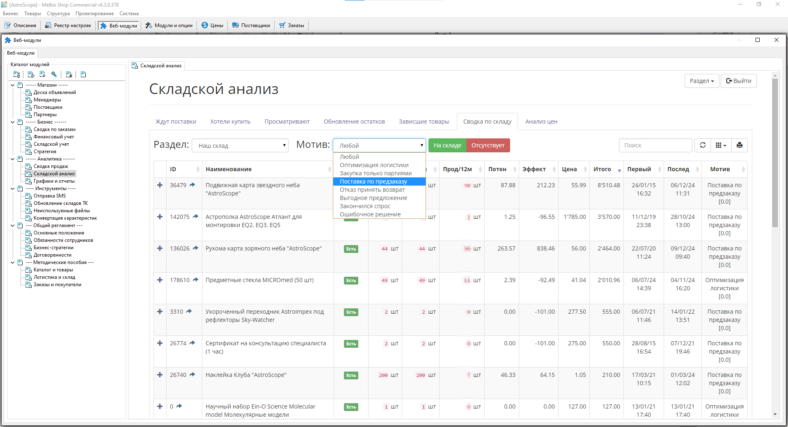Click the Выйти logout button
This screenshot has height=427, width=788.
pos(738,81)
